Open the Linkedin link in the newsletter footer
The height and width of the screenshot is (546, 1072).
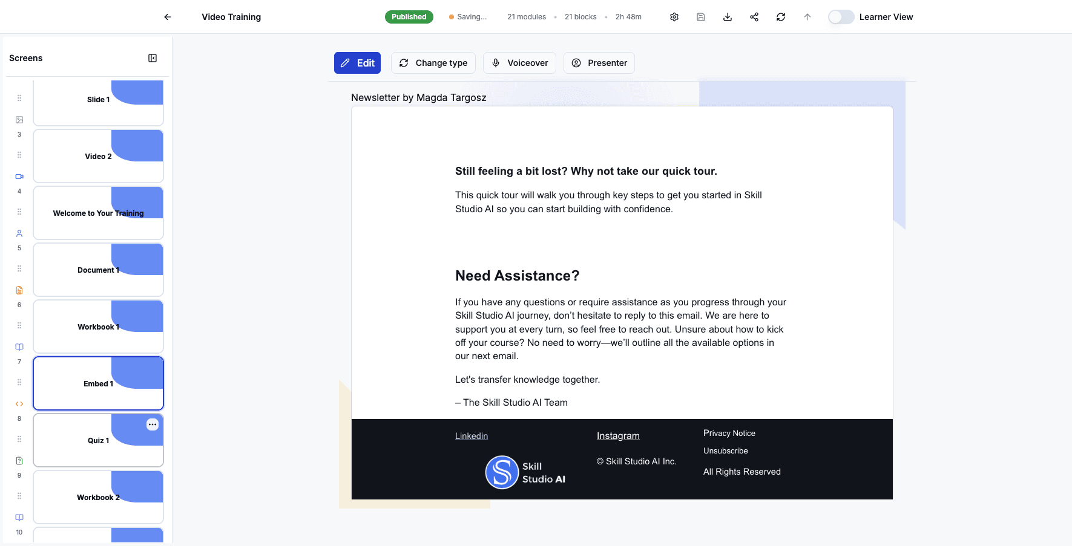pos(471,435)
